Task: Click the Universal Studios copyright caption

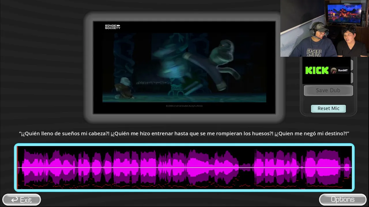Action: coord(184,106)
